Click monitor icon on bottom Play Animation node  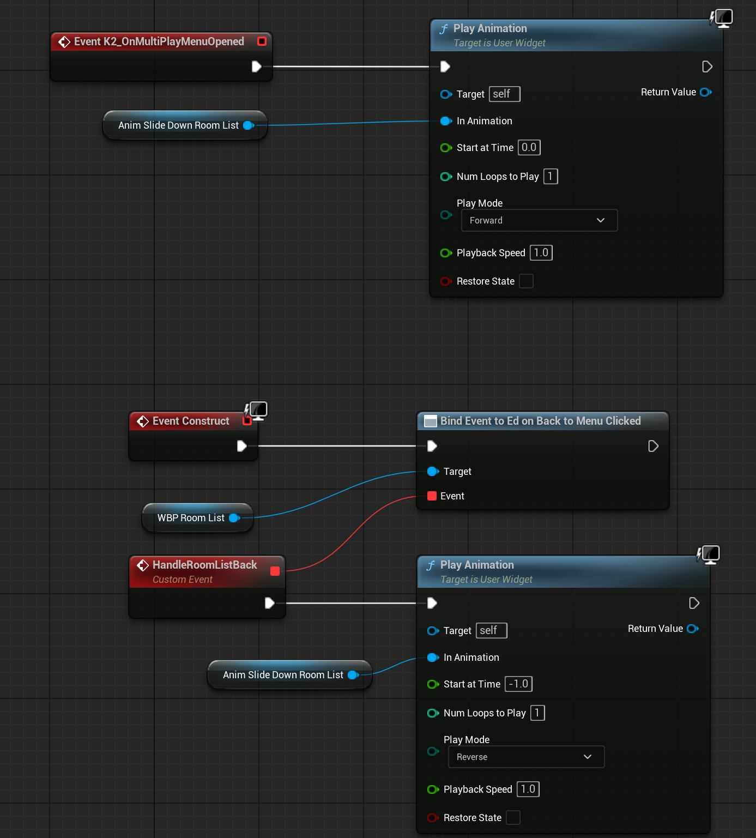pos(709,554)
